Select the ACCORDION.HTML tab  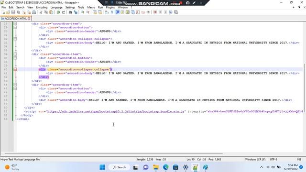15,19
